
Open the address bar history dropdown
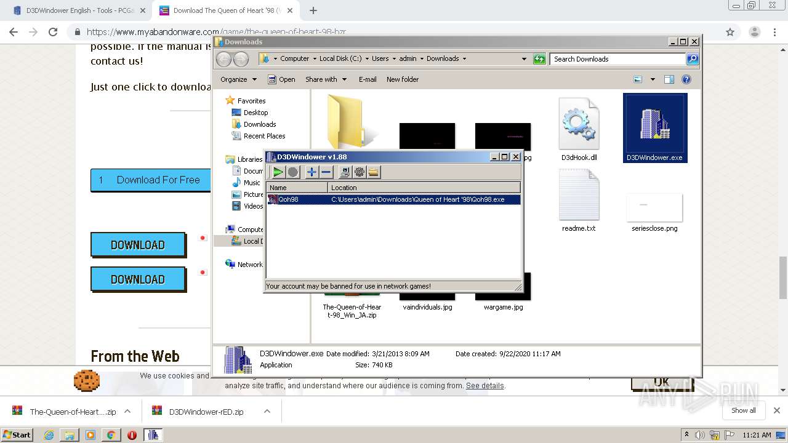pyautogui.click(x=524, y=59)
